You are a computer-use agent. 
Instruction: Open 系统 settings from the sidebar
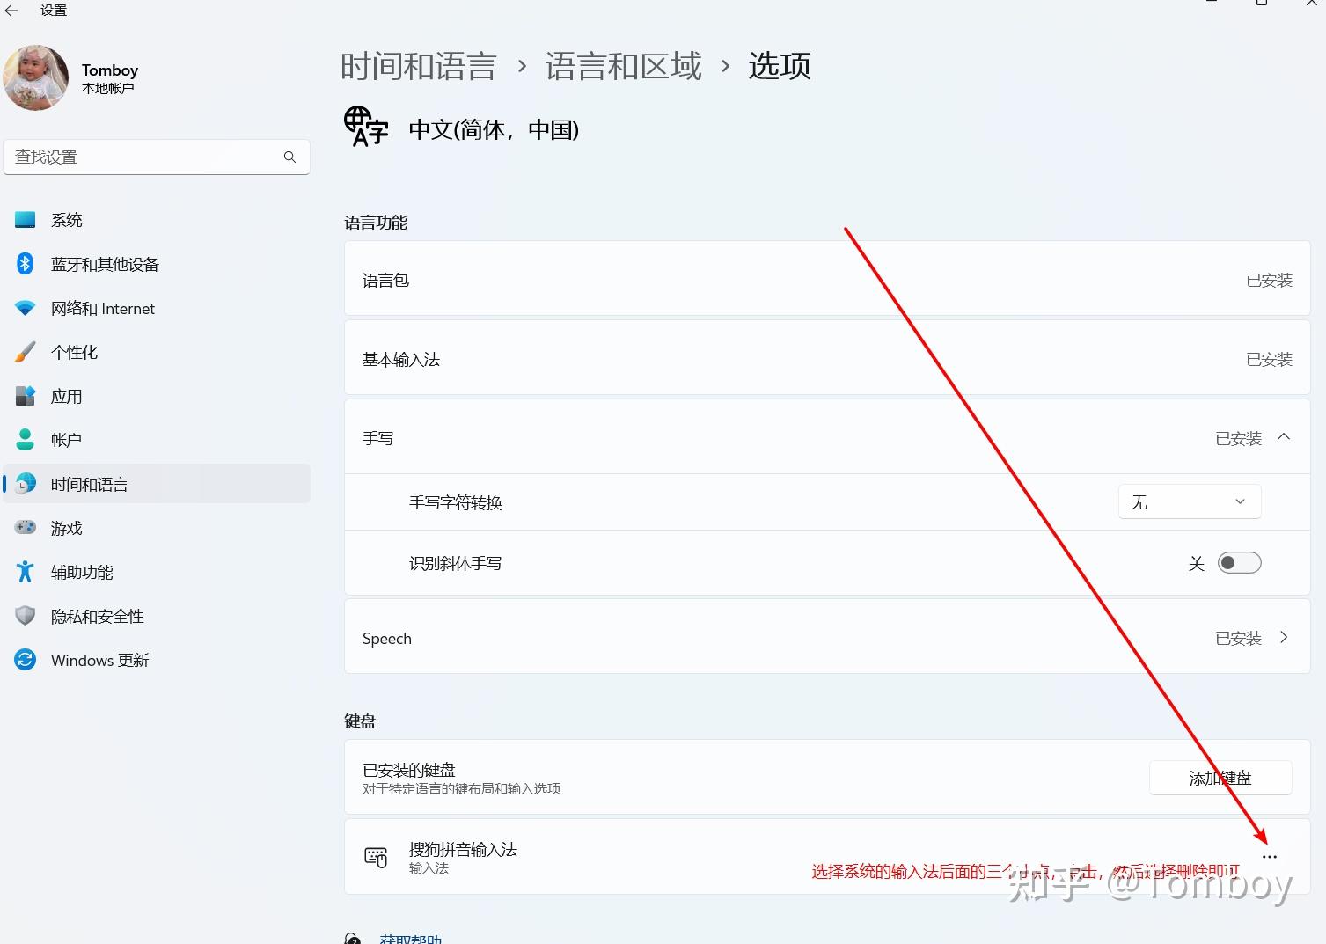(x=68, y=219)
